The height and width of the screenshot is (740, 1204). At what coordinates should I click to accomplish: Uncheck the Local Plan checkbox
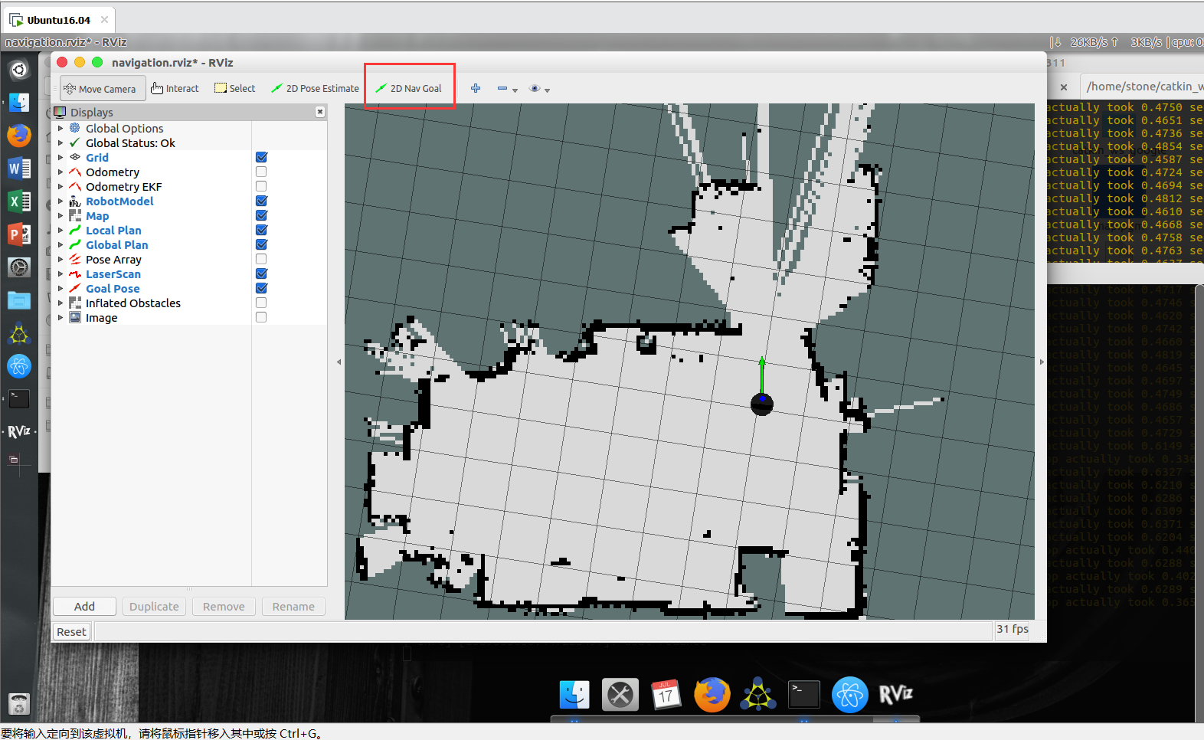tap(261, 230)
